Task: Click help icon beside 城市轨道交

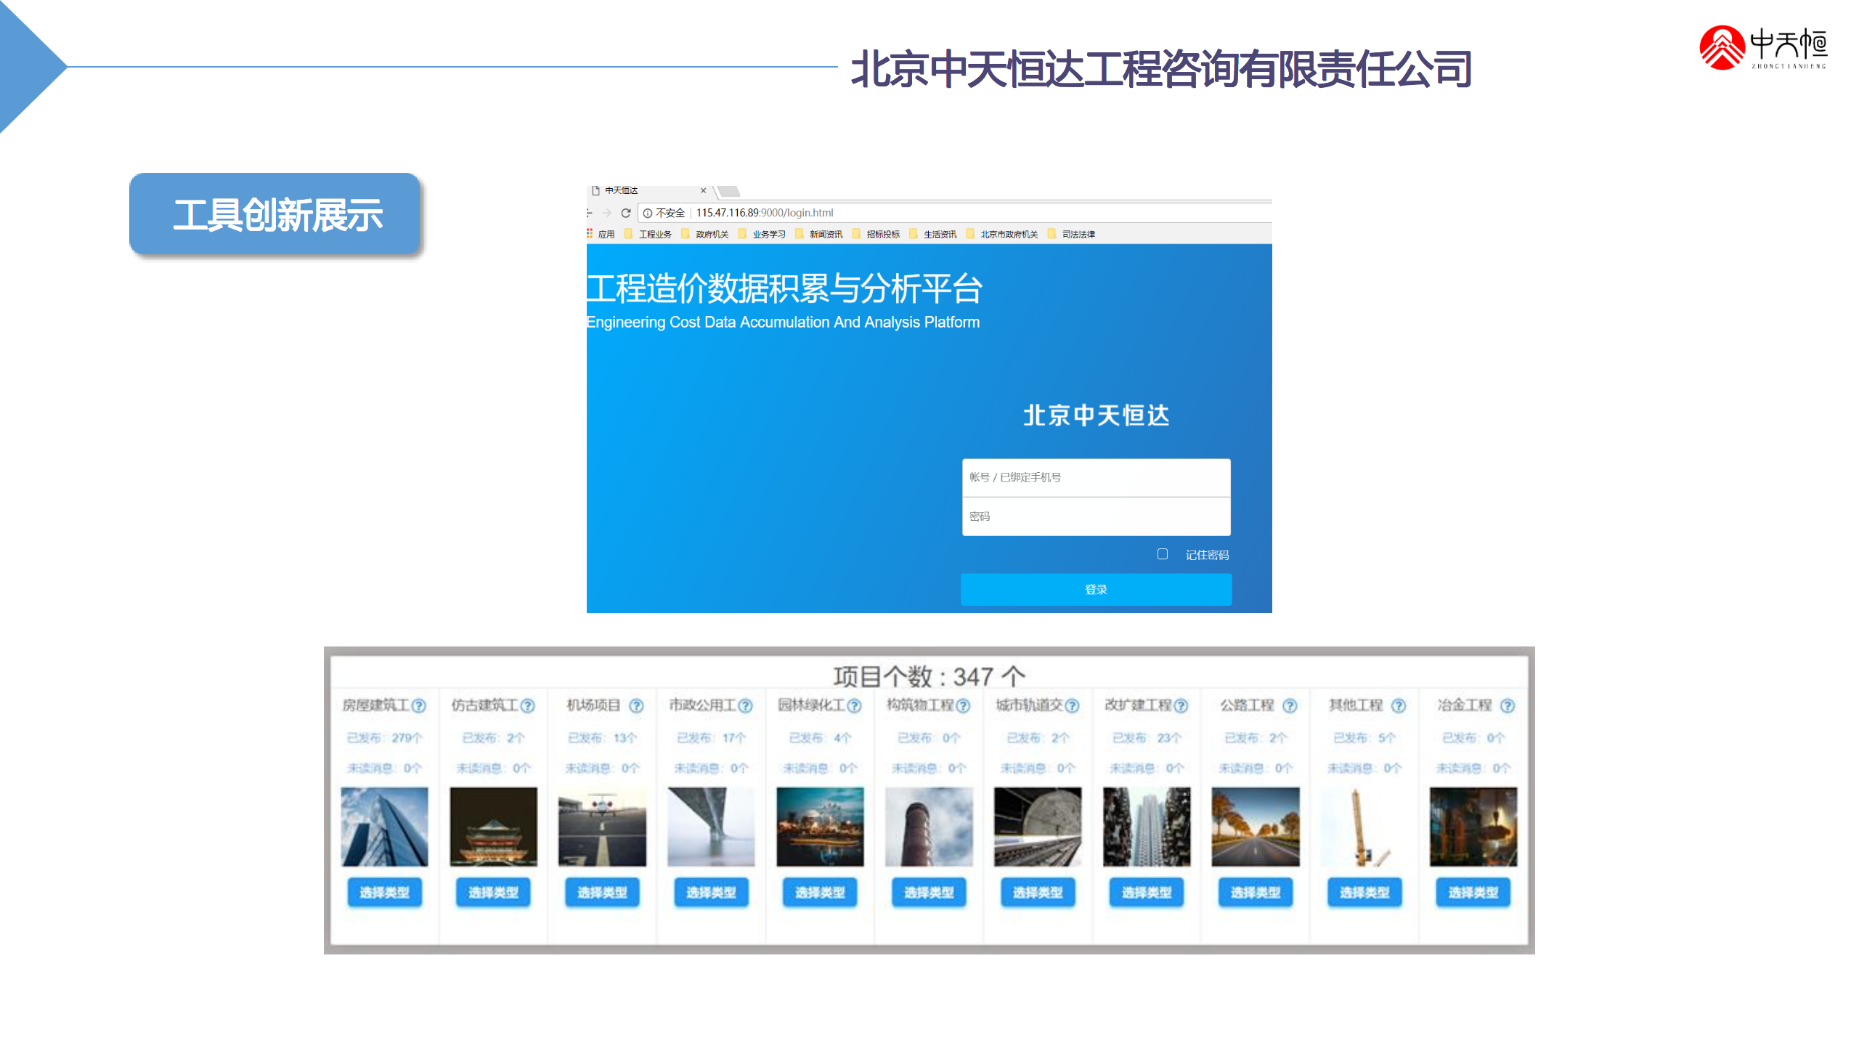Action: tap(1072, 705)
